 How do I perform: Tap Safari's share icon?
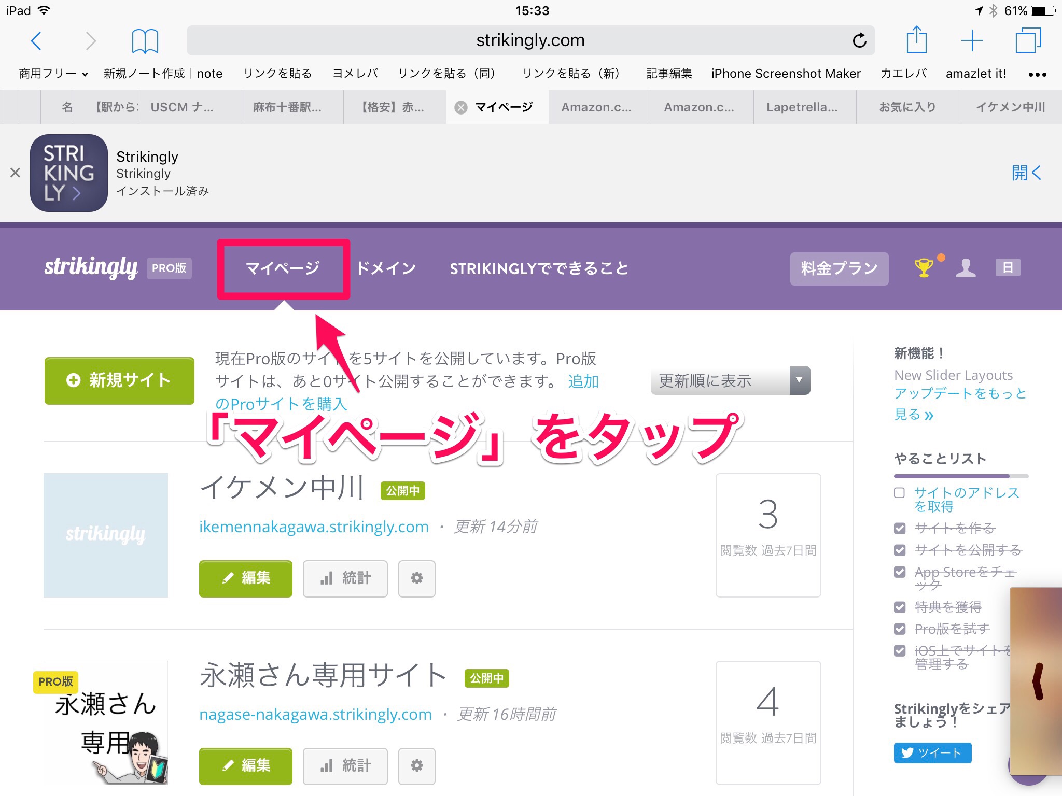(x=916, y=40)
